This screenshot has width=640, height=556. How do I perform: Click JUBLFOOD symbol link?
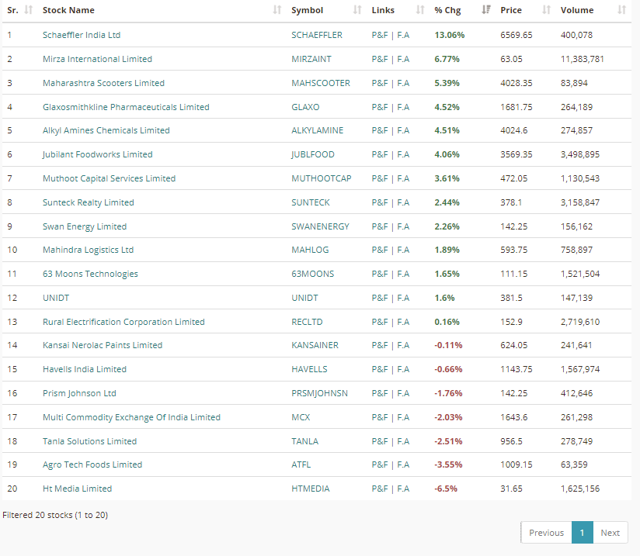(313, 154)
